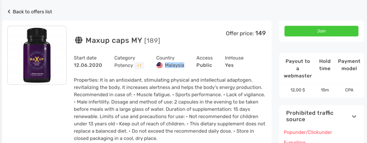Click the Offer price 149 value
The height and width of the screenshot is (143, 367).
click(x=261, y=33)
